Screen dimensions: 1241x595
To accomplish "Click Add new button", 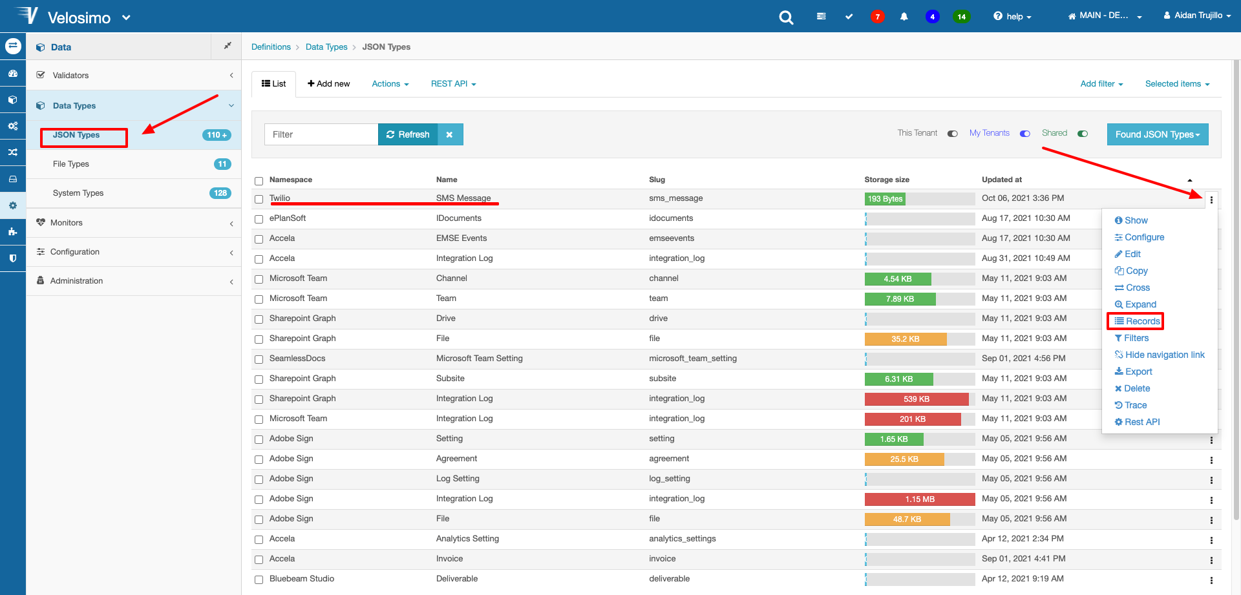I will [x=328, y=84].
